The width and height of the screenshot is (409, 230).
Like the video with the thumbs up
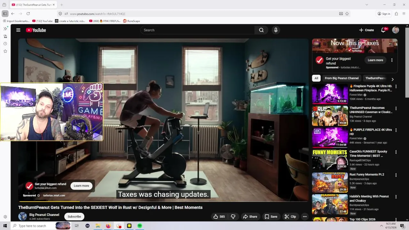pos(219,217)
